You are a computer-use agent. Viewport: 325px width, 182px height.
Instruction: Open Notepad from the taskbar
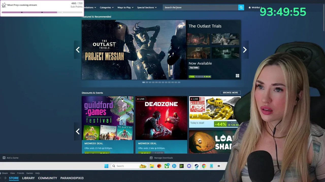coord(211,166)
